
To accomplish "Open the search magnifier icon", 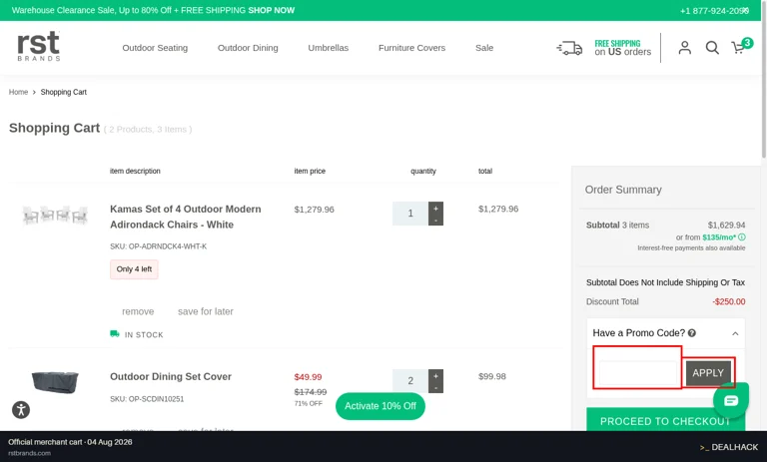I will (712, 48).
